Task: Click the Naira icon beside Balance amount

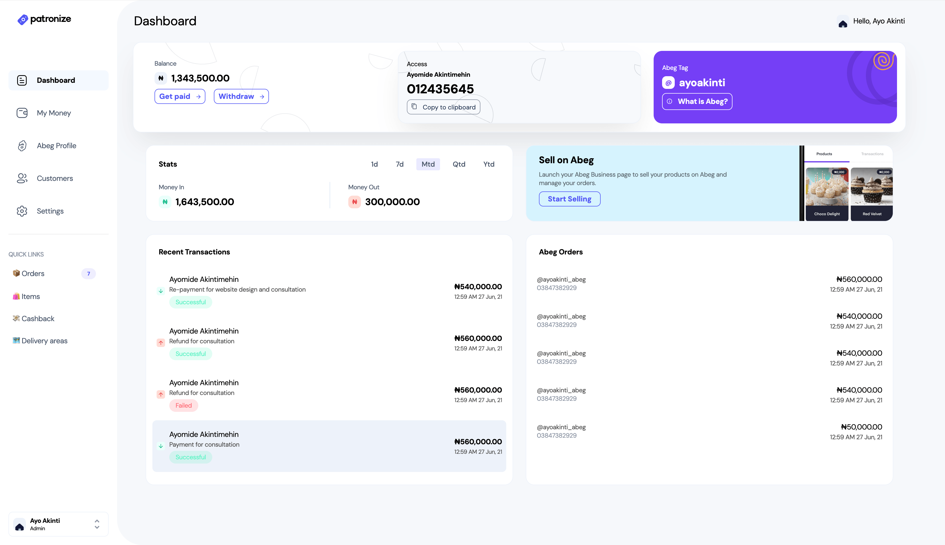Action: [161, 78]
